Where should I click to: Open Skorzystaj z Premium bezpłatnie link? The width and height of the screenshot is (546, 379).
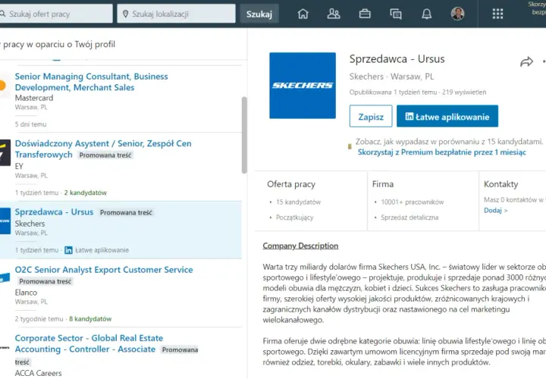(442, 152)
